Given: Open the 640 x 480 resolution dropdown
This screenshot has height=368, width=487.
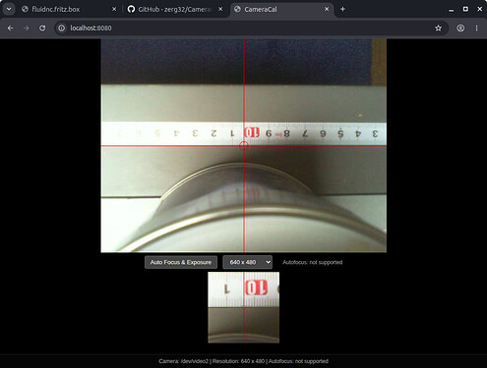Looking at the screenshot, I should point(247,262).
